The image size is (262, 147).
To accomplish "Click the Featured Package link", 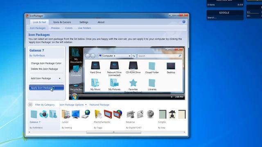I will [x=99, y=105].
